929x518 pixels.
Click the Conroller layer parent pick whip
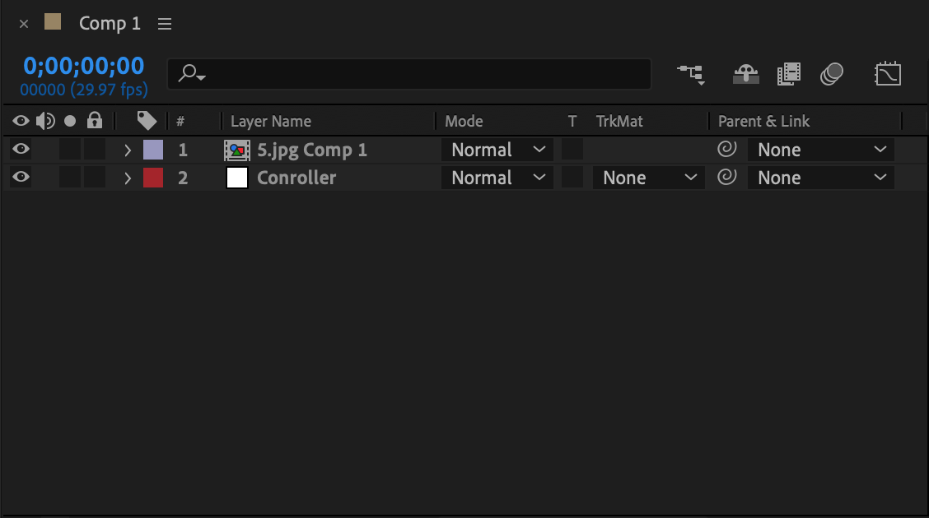(x=727, y=177)
